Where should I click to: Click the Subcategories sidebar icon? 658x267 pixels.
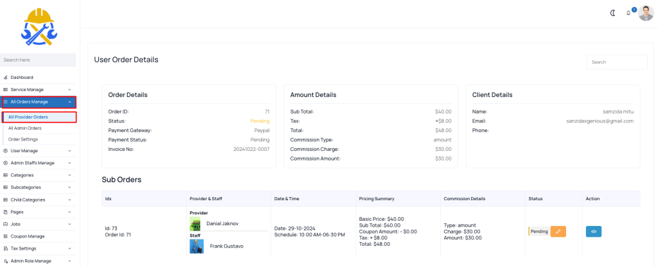click(x=5, y=187)
